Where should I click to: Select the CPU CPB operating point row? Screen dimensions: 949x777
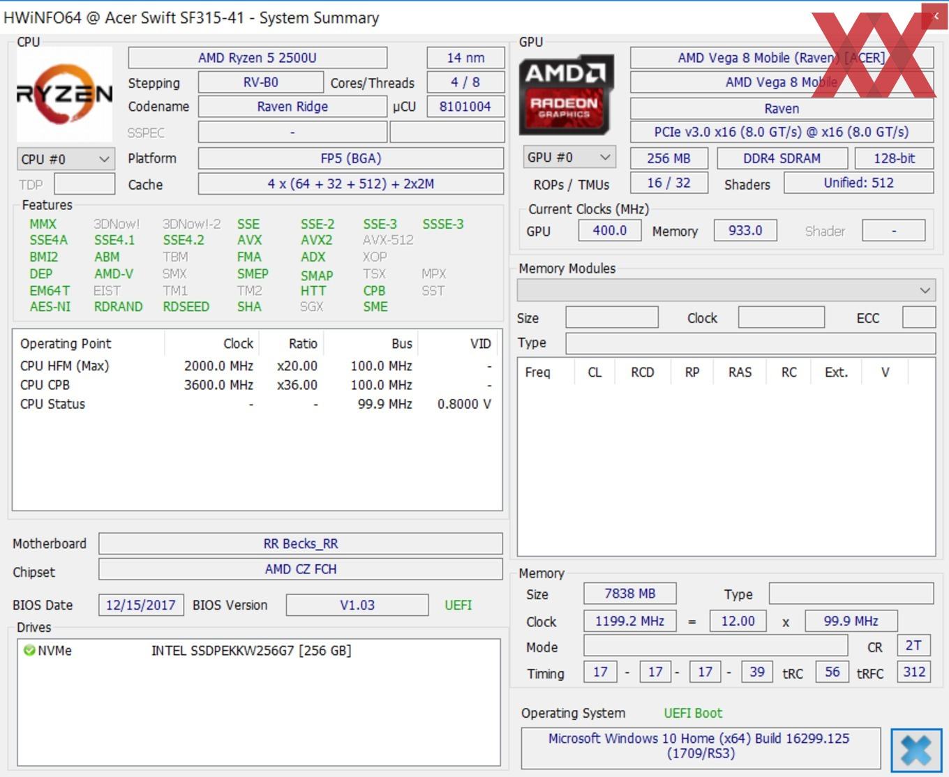click(256, 384)
